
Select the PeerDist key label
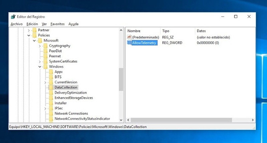point(55,51)
